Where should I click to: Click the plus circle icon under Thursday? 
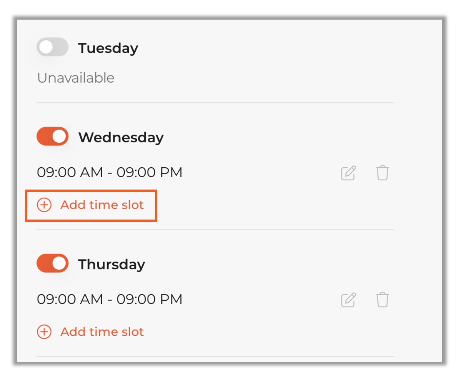(44, 332)
